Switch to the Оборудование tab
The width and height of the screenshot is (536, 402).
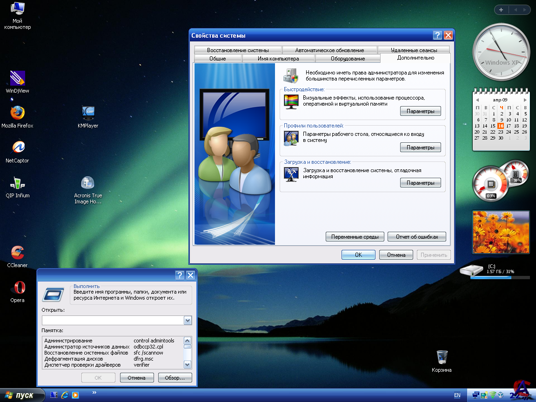point(348,59)
